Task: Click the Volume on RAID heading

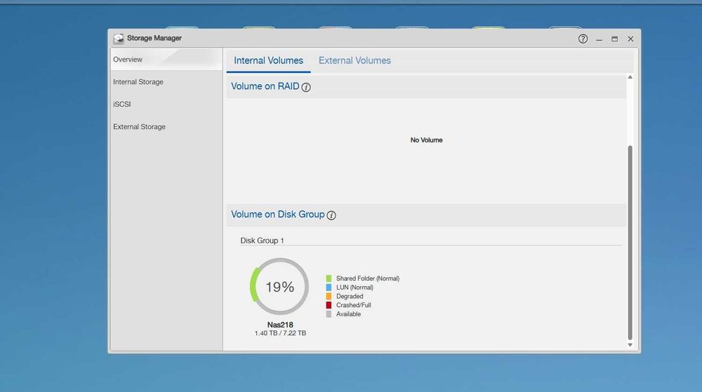Action: (265, 86)
